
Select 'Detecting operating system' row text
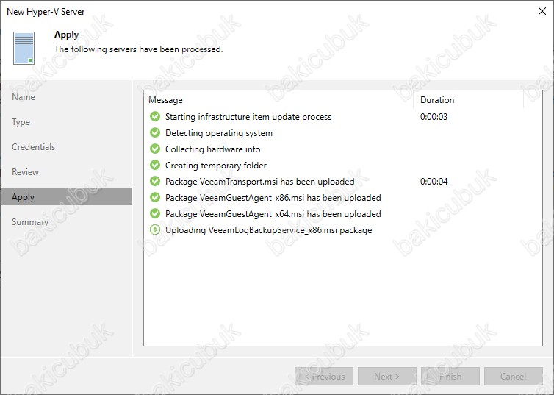pyautogui.click(x=219, y=133)
